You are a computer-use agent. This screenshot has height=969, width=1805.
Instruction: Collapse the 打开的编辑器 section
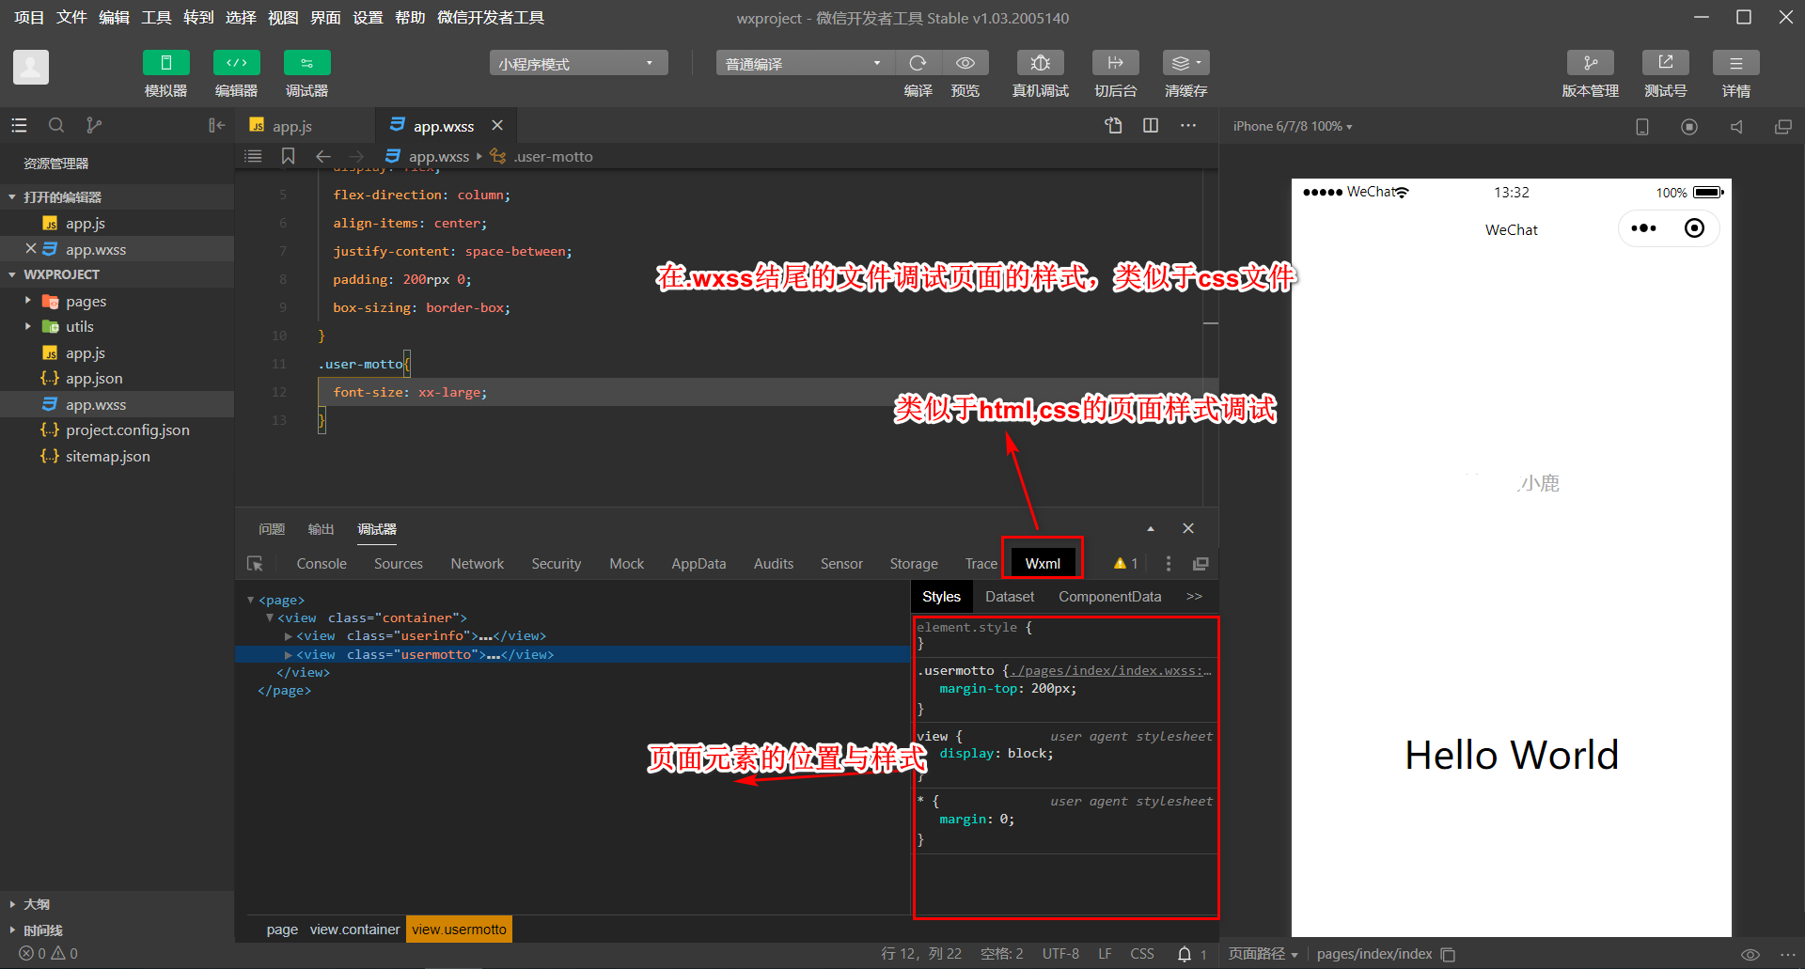point(12,197)
